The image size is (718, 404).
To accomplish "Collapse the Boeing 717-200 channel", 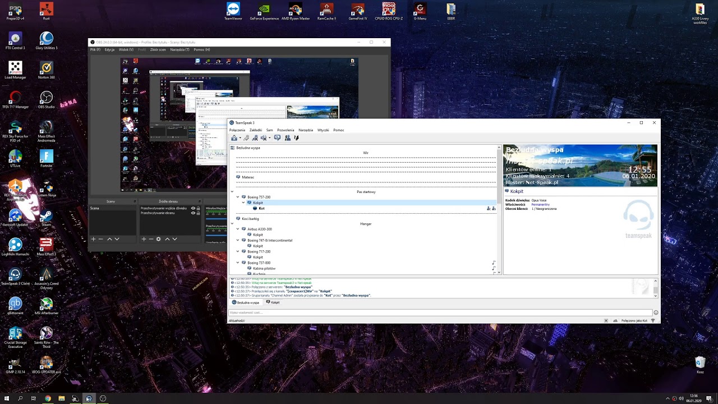I will click(x=238, y=251).
